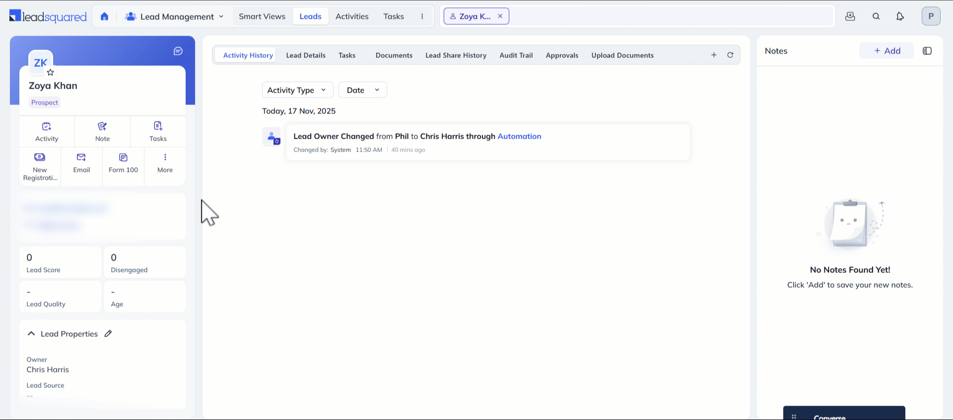Click the Lead Quality card
The image size is (953, 420).
coord(60,297)
